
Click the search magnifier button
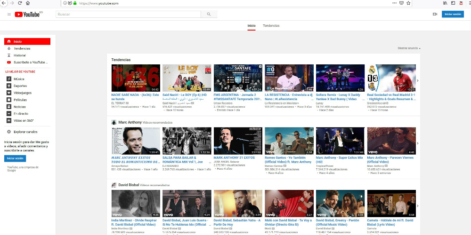pyautogui.click(x=209, y=14)
